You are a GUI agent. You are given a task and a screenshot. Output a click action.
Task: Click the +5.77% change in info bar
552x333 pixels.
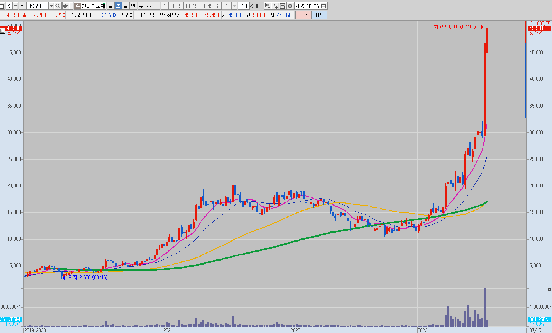click(58, 15)
